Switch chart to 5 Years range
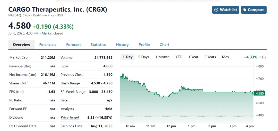Image resolution: width=278 pixels, height=131 pixels. [210, 57]
